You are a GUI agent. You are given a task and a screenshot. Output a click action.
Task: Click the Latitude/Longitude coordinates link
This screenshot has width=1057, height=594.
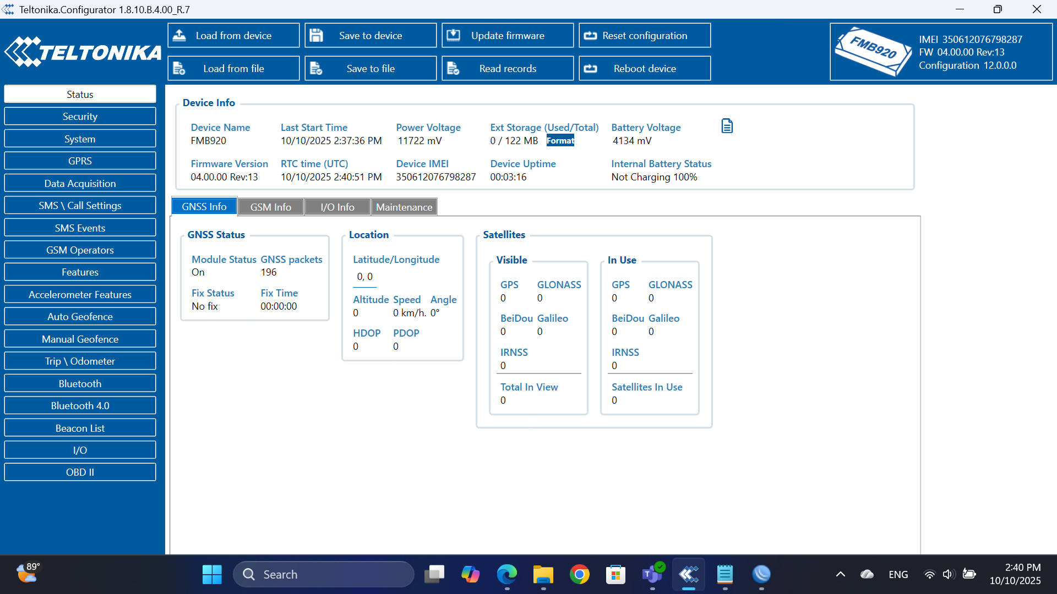click(364, 277)
